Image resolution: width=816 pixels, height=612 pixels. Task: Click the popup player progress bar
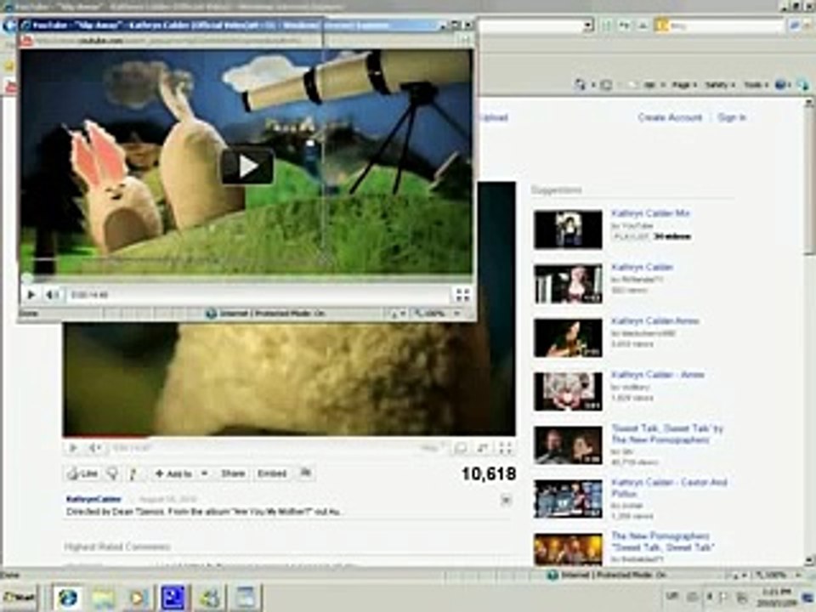[x=246, y=280]
